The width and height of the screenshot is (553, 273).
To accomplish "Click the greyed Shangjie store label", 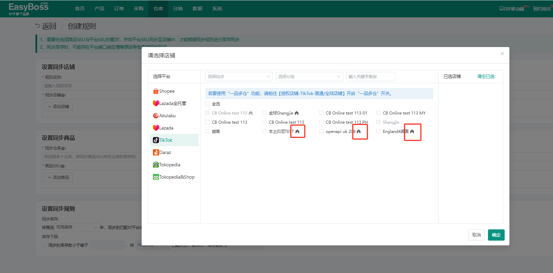I will click(x=391, y=122).
